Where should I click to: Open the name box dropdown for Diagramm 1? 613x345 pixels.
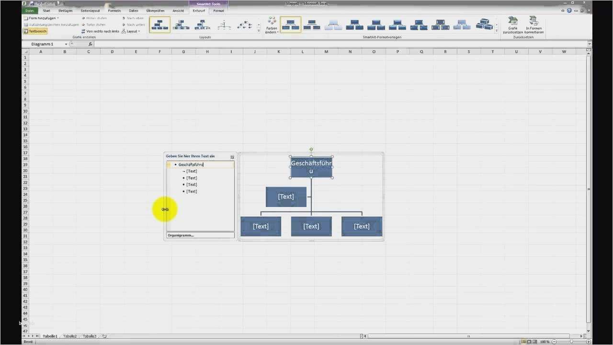[x=66, y=44]
